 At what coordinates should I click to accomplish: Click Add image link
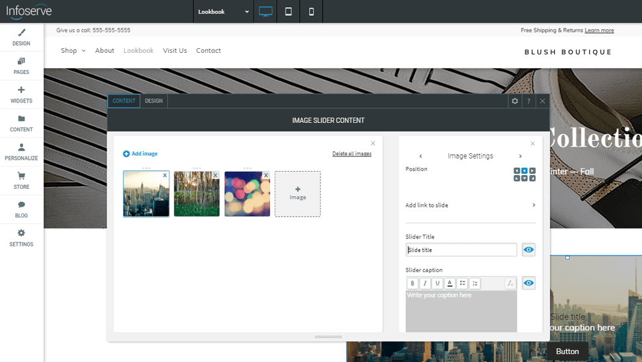pyautogui.click(x=140, y=154)
